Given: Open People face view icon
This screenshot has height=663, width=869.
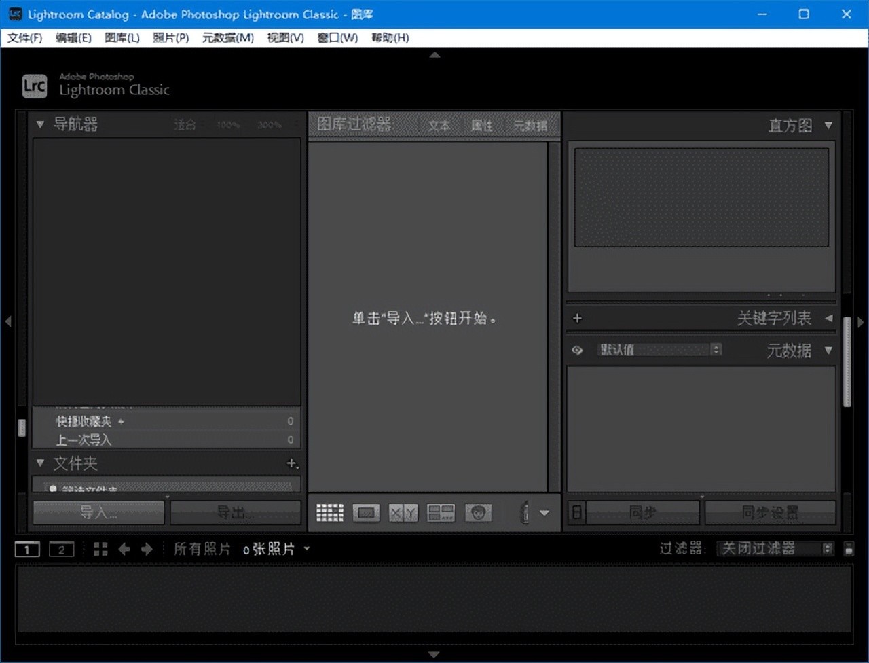Looking at the screenshot, I should pyautogui.click(x=478, y=513).
